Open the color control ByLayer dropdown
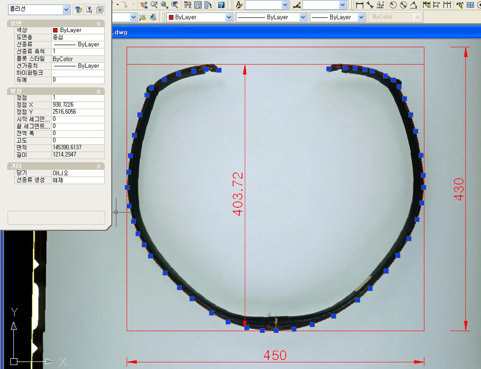The image size is (481, 369). point(229,17)
